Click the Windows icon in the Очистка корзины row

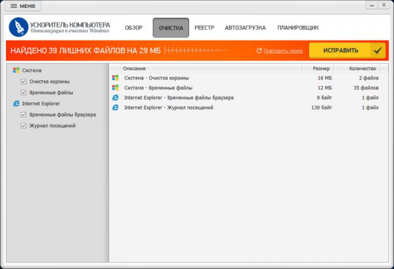[116, 77]
